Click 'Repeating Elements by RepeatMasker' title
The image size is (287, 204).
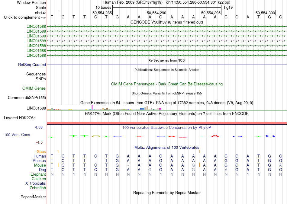coord(167,193)
